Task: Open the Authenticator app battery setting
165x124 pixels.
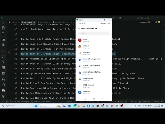Action: 94,79
